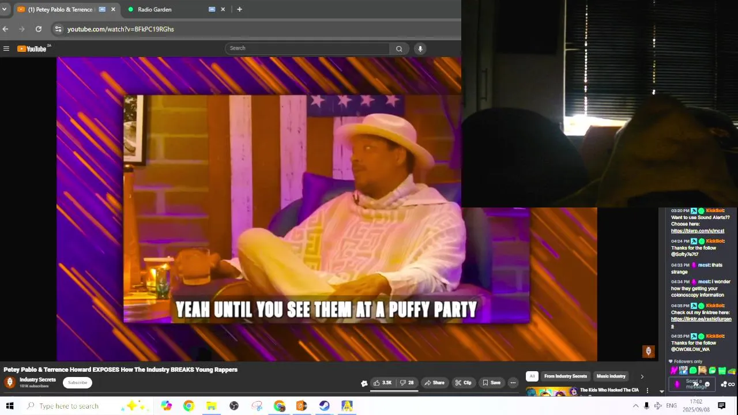738x415 pixels.
Task: Open the YouTube guide hamburger menu
Action: (6, 49)
